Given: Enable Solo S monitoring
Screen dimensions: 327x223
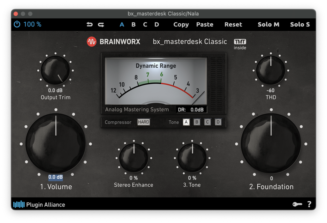Looking at the screenshot, I should (x=300, y=25).
